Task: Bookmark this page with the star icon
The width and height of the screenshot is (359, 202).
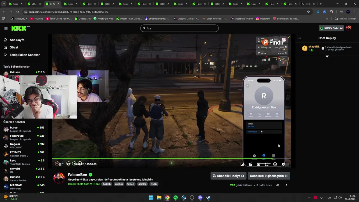Action: (309, 12)
